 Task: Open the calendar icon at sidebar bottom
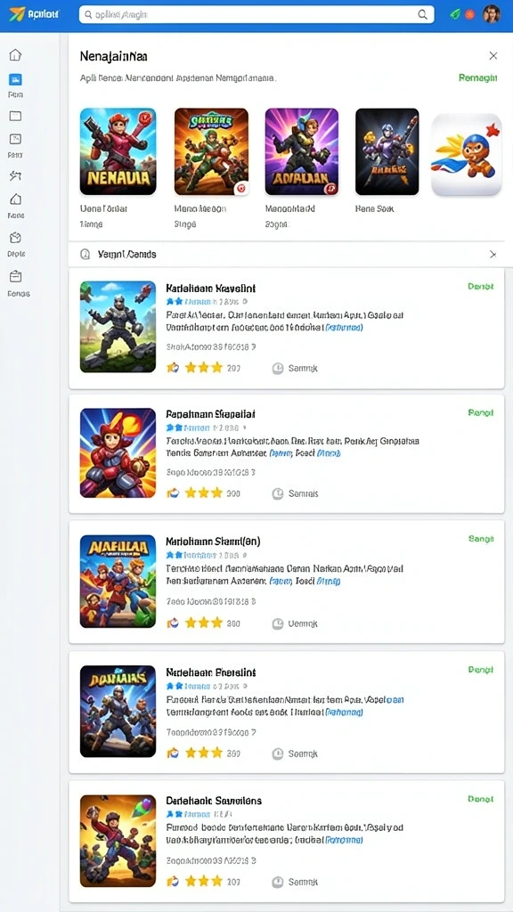16,276
